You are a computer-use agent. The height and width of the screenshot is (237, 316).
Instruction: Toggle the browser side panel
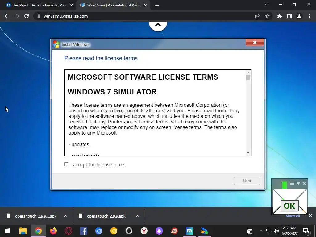tap(289, 16)
